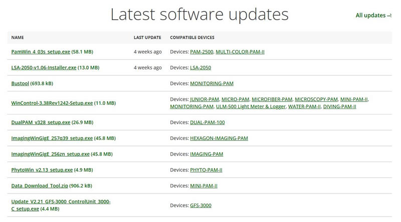Open the All updates link
401x222 pixels.
point(373,15)
